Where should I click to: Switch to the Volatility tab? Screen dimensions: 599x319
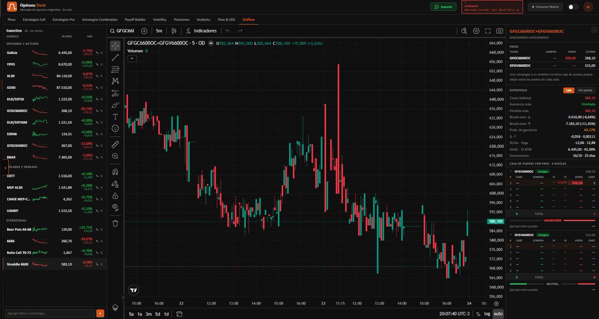(x=160, y=19)
